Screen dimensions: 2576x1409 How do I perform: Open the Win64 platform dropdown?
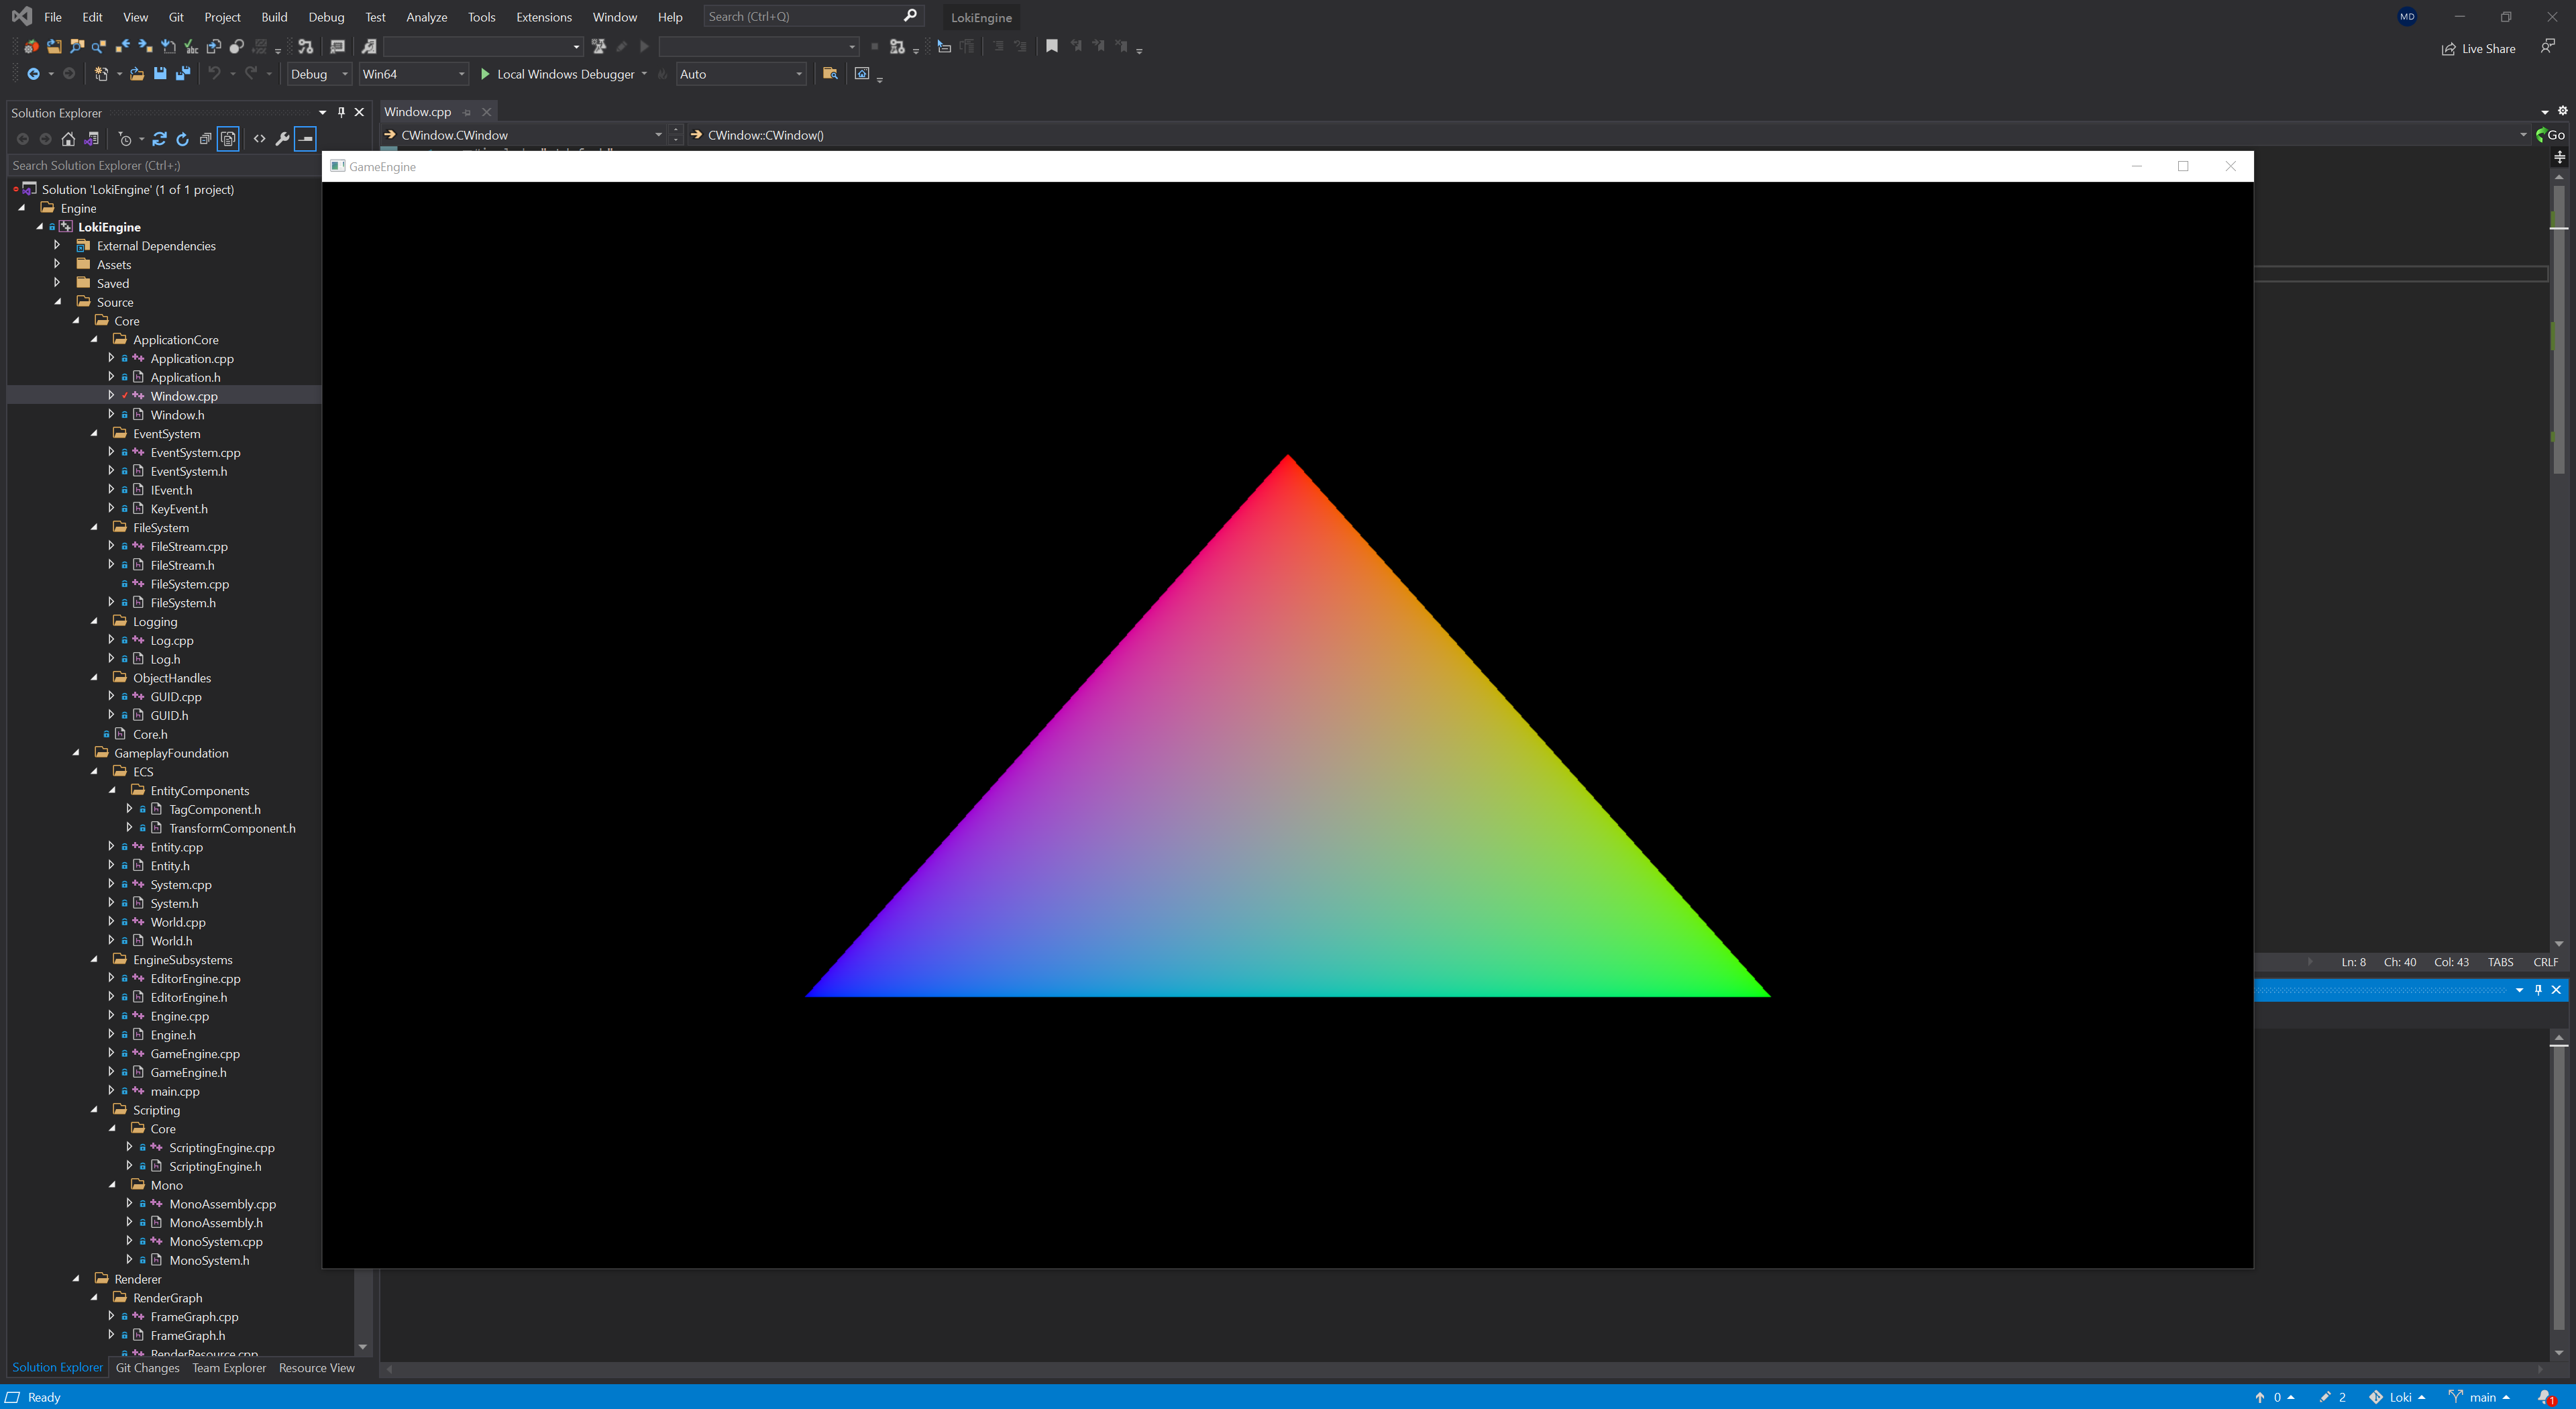(414, 74)
